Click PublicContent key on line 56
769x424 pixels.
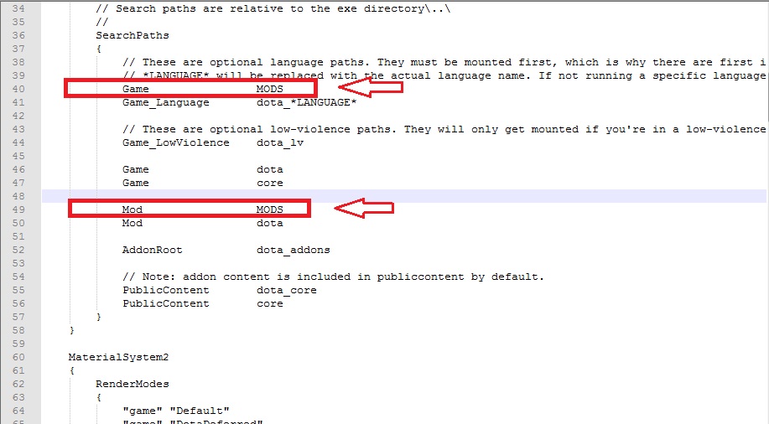click(166, 303)
